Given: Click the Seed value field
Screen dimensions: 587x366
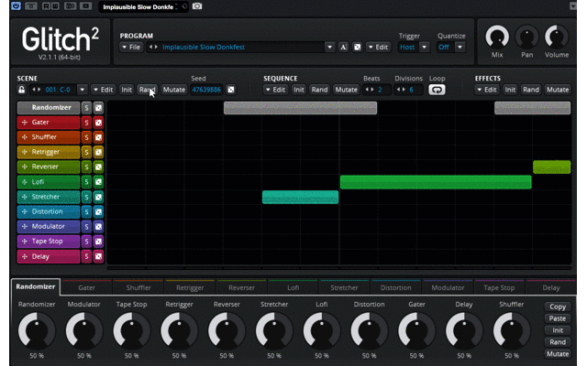Looking at the screenshot, I should point(205,90).
